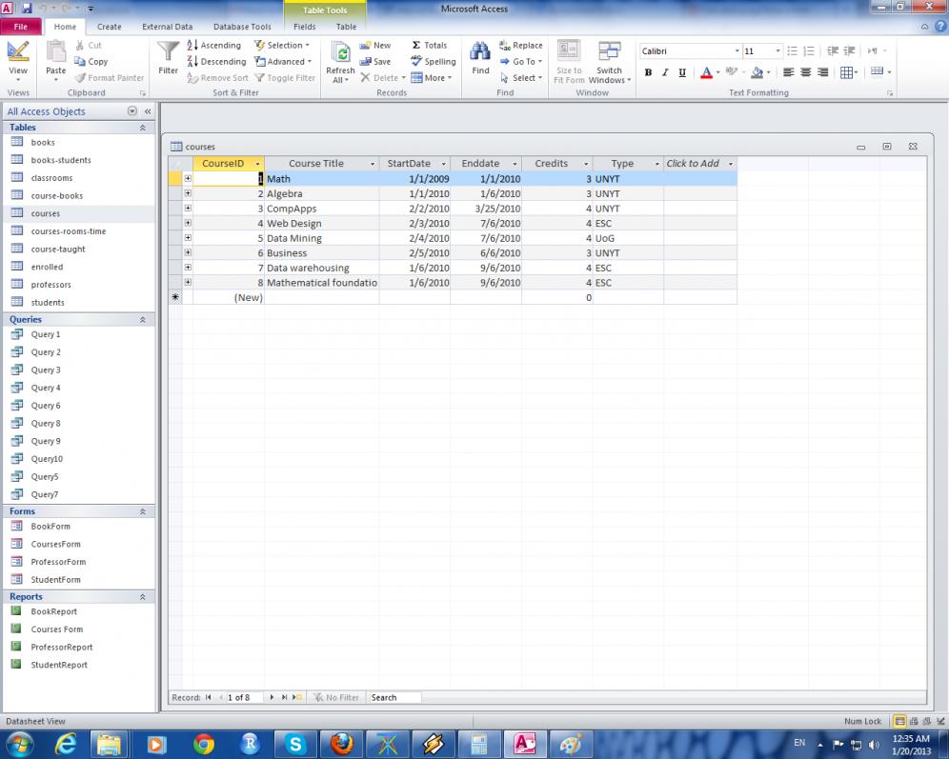
Task: Expand the Math row subdatasheet
Action: (188, 178)
